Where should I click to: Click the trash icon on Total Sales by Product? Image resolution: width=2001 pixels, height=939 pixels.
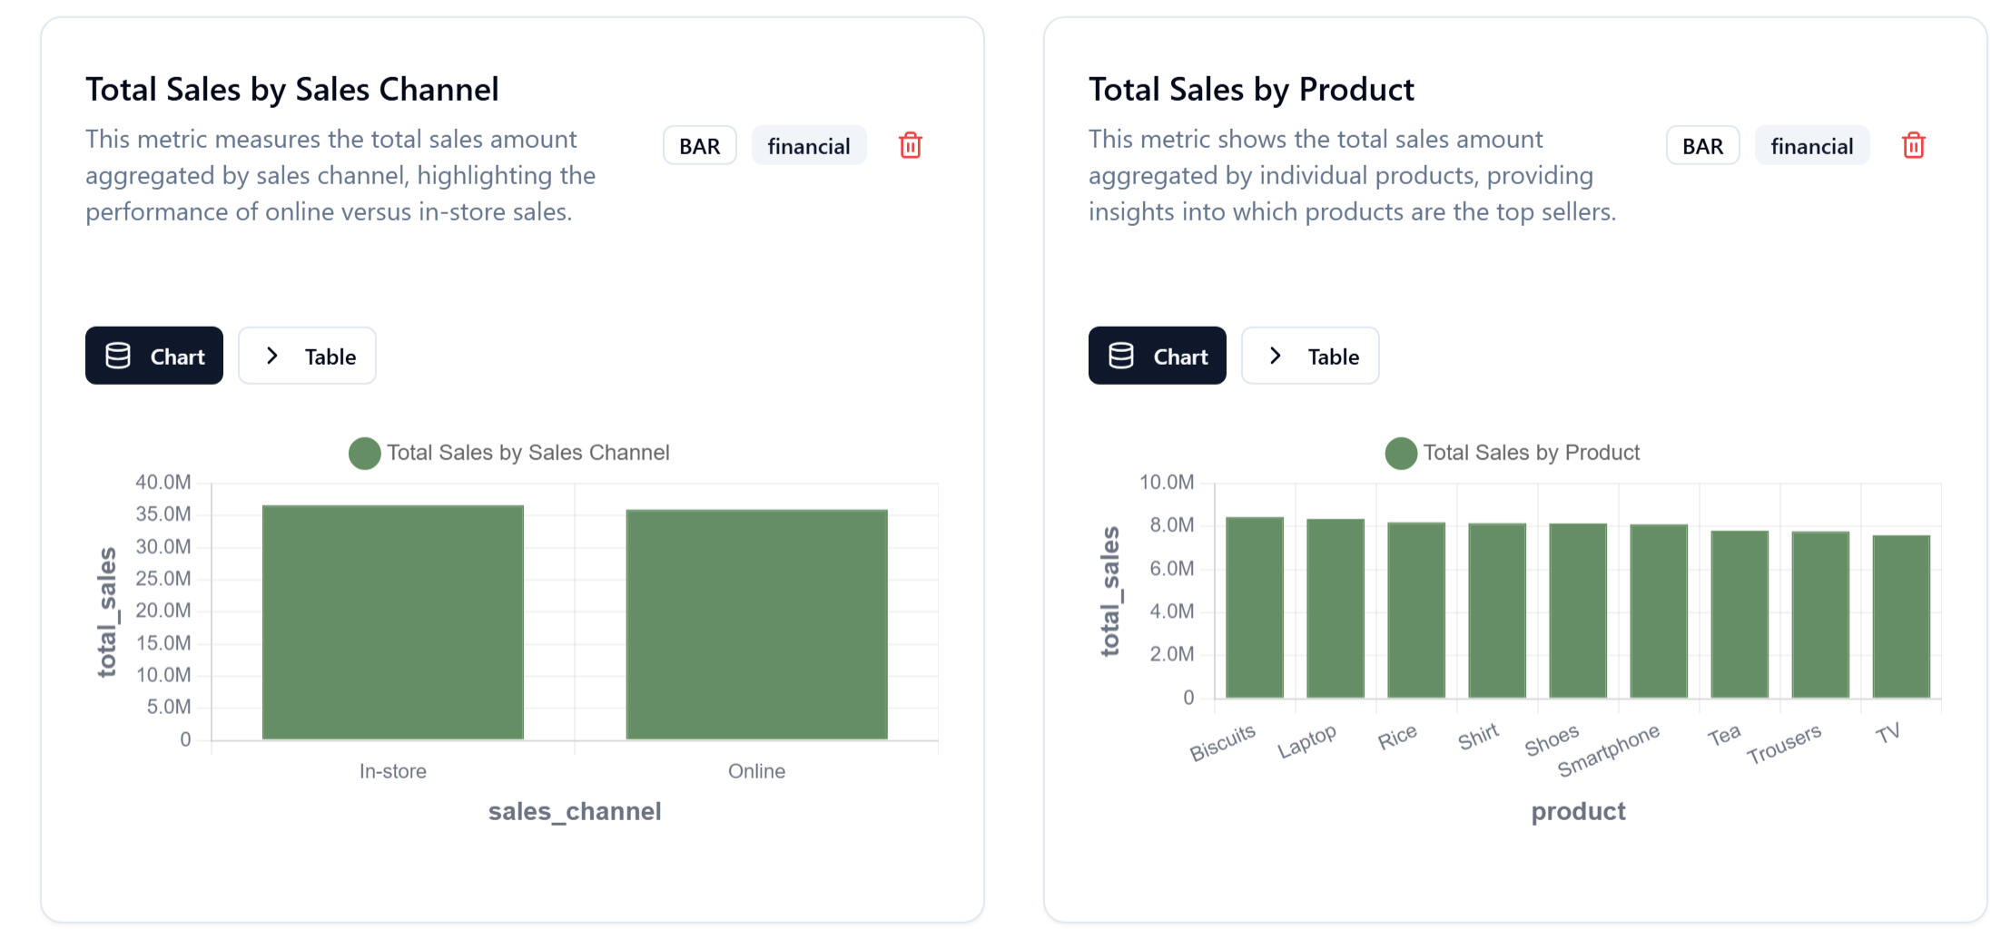[1913, 146]
